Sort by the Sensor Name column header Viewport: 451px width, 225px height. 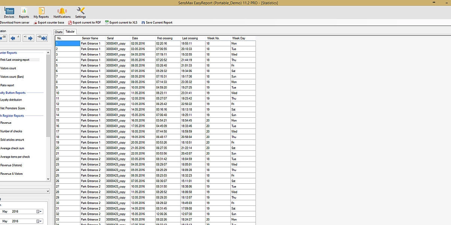(x=93, y=38)
